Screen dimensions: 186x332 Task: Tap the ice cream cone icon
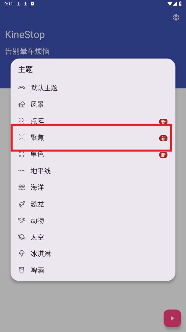click(x=21, y=254)
